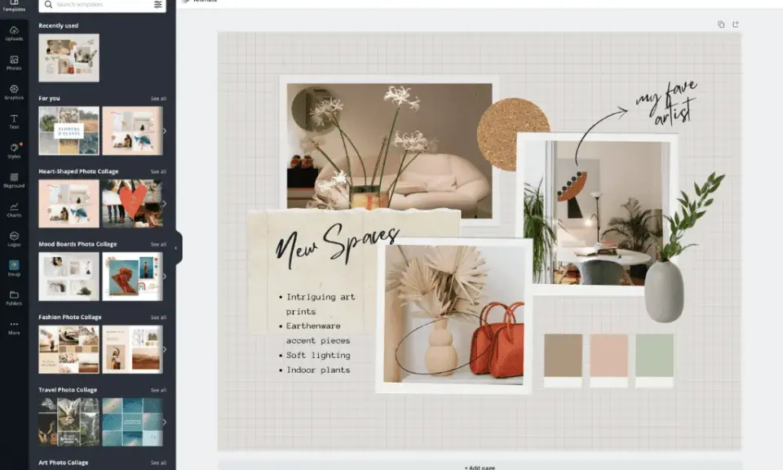Expand the Mood Boards Photo Collage row arrow
The width and height of the screenshot is (783, 470).
[x=164, y=276]
